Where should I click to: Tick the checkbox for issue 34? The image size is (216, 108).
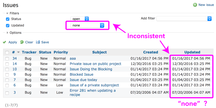coord(7,59)
